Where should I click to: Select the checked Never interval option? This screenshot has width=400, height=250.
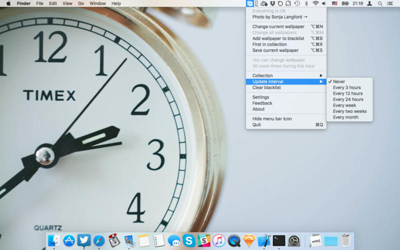click(x=339, y=81)
